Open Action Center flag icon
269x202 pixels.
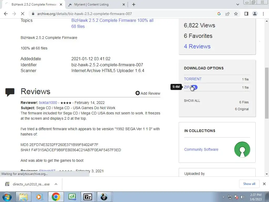pos(236,197)
